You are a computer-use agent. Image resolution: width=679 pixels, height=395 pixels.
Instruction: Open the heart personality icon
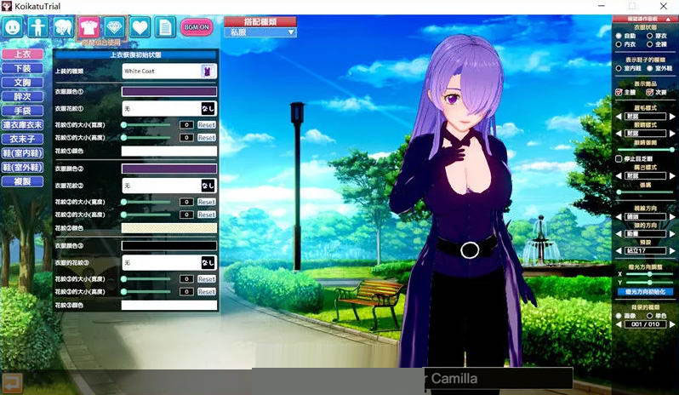(x=140, y=27)
